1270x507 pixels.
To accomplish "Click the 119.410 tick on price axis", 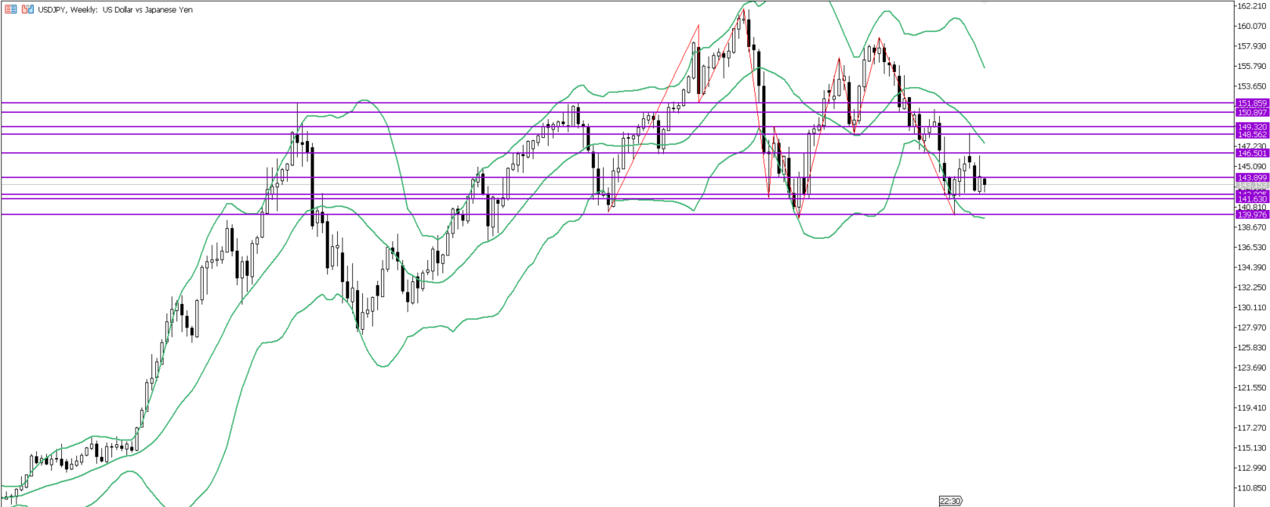I will pyautogui.click(x=1251, y=407).
